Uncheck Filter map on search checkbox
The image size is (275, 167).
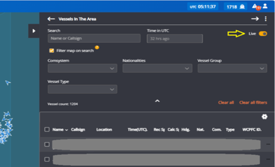tap(52, 51)
